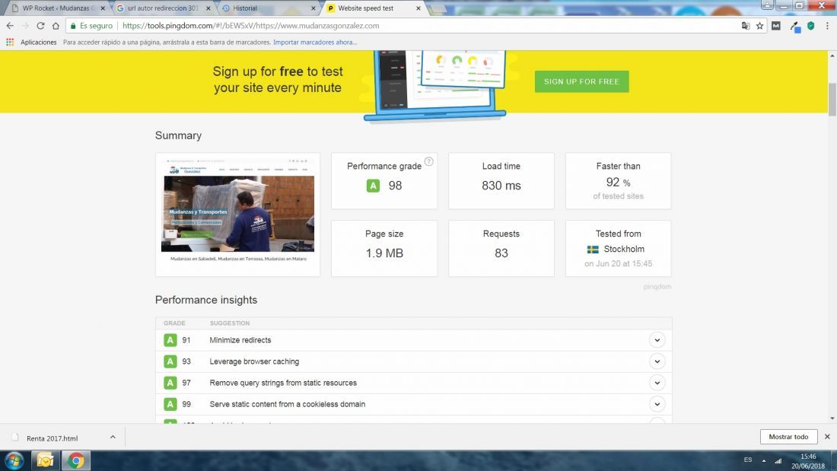
Task: Expand Serve static content from cookieless domain
Action: [657, 404]
